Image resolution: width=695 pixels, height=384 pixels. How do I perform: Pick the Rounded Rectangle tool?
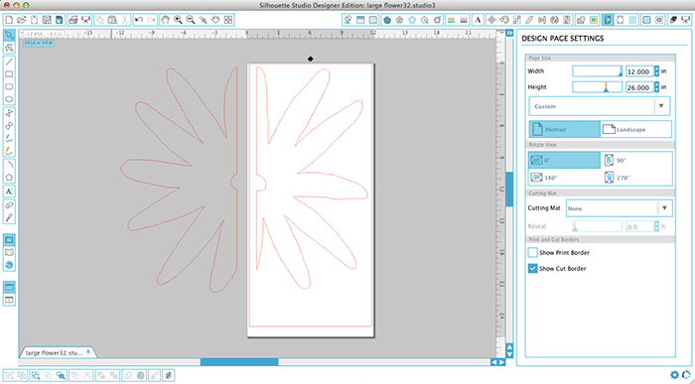(x=9, y=86)
